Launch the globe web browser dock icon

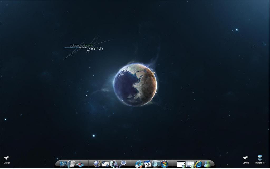tap(97, 164)
